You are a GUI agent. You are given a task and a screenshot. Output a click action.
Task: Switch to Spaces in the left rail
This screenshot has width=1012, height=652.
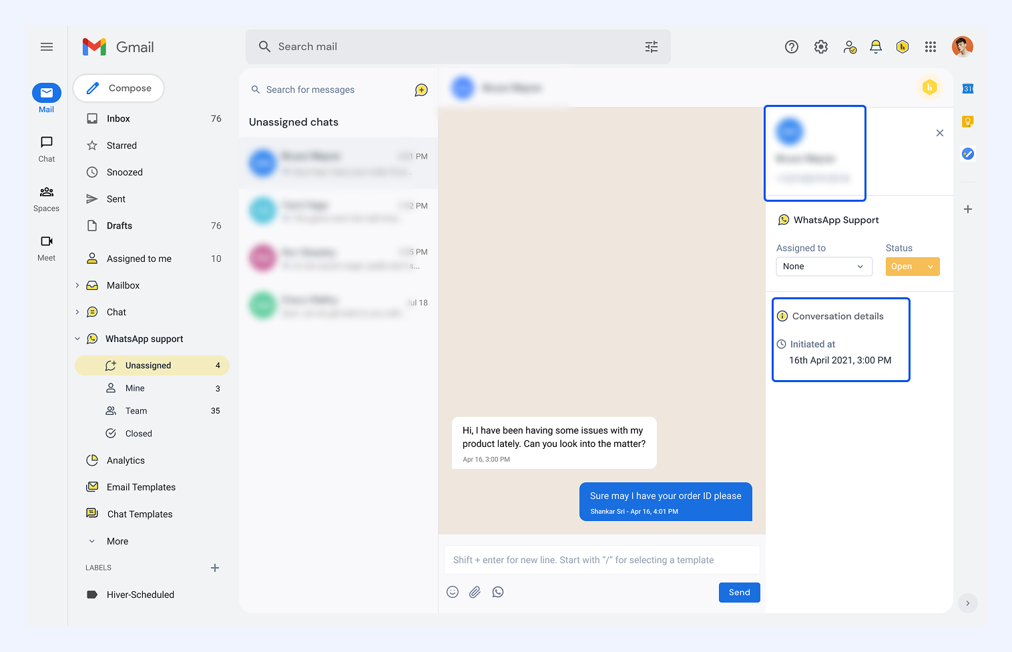[x=47, y=199]
